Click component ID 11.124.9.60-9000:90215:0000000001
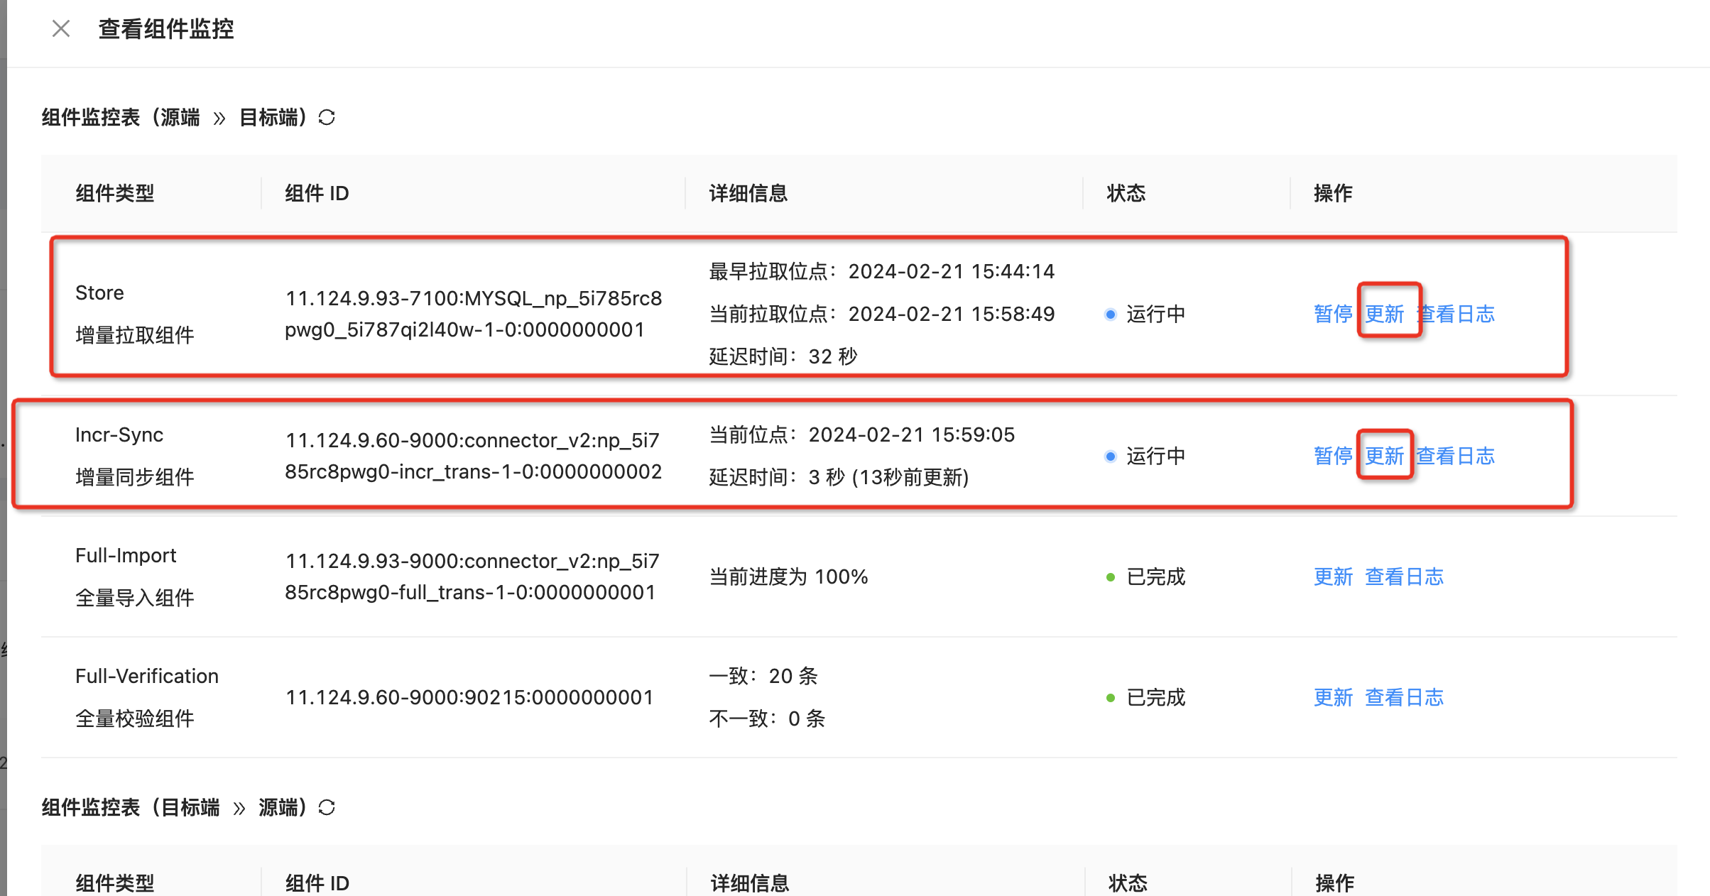The height and width of the screenshot is (896, 1710). pos(469,697)
